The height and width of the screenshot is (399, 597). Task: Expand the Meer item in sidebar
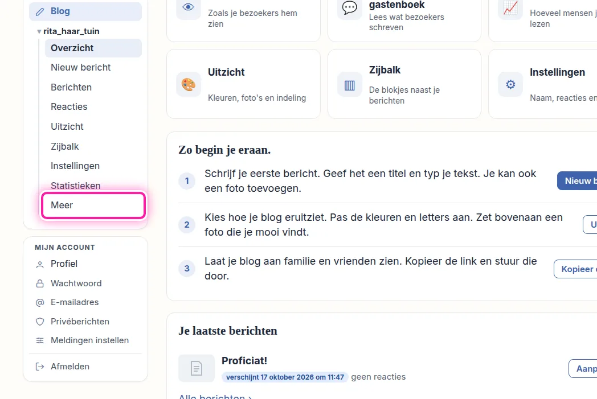pyautogui.click(x=93, y=205)
